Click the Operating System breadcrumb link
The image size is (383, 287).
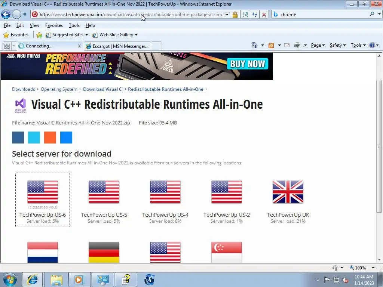tap(59, 89)
